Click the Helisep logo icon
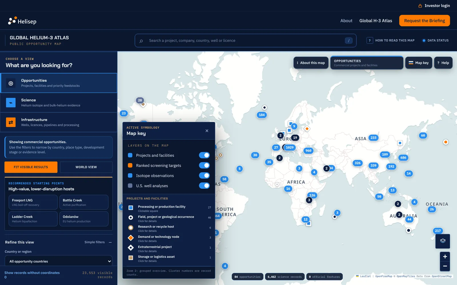The width and height of the screenshot is (457, 285). [x=12, y=21]
